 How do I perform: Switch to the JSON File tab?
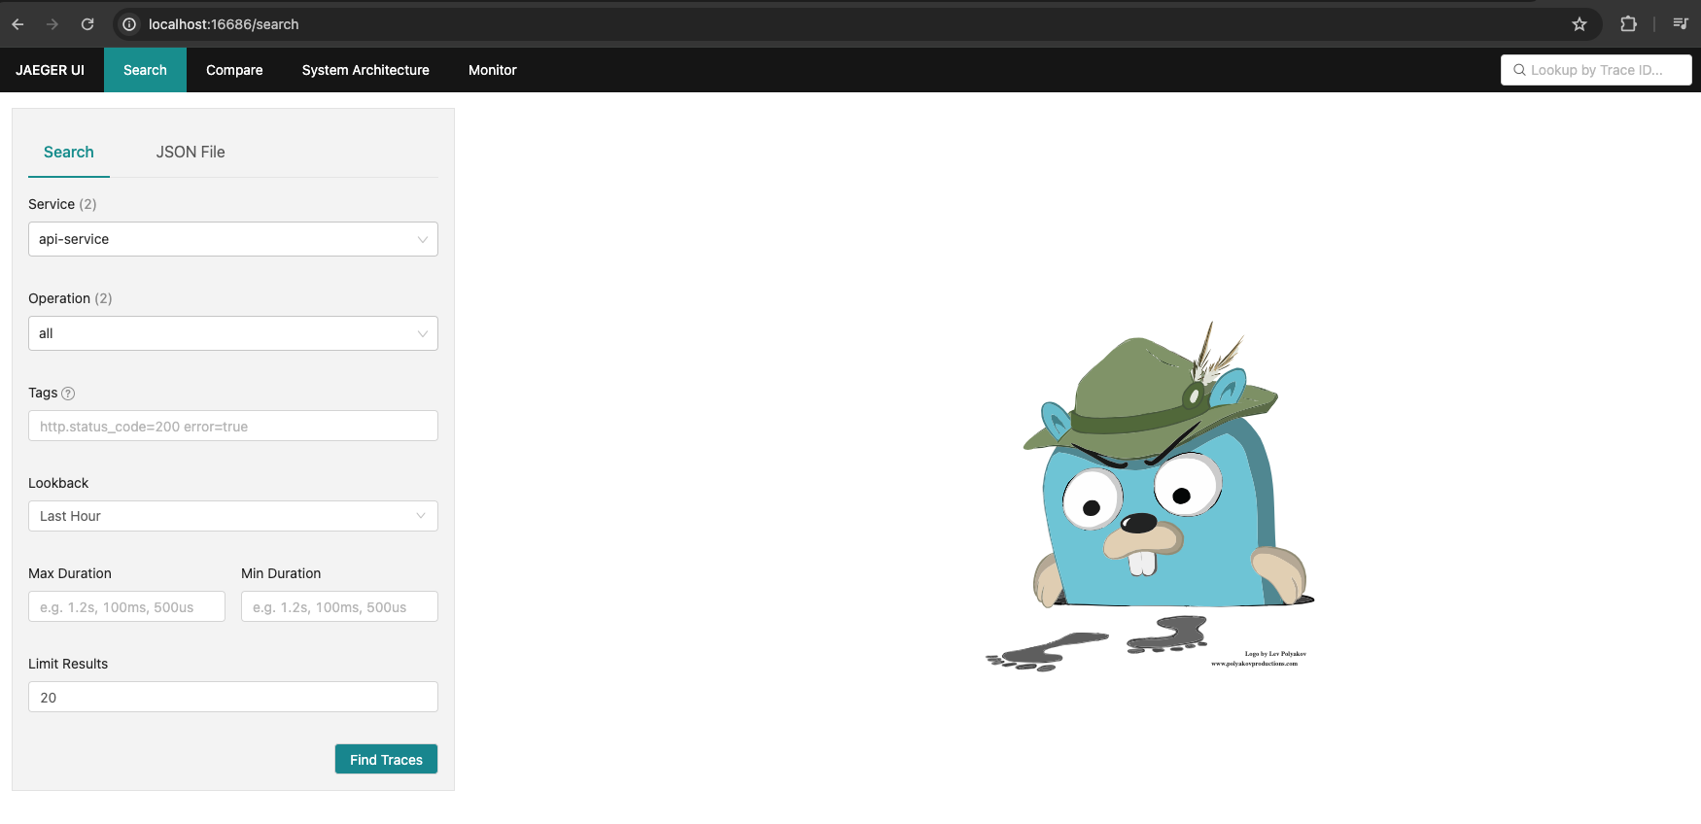pos(191,153)
